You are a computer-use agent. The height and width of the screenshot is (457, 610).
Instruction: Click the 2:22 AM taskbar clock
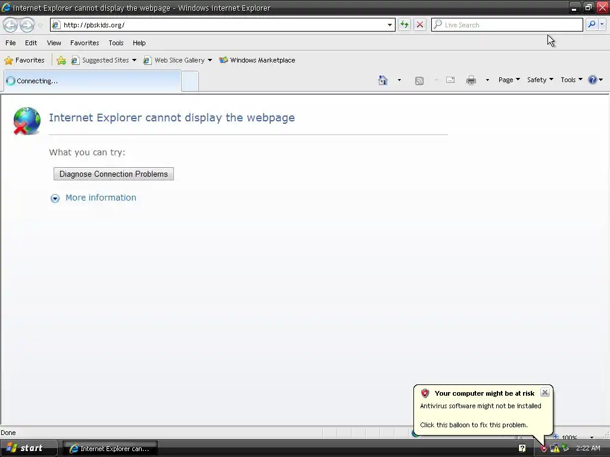tap(588, 449)
